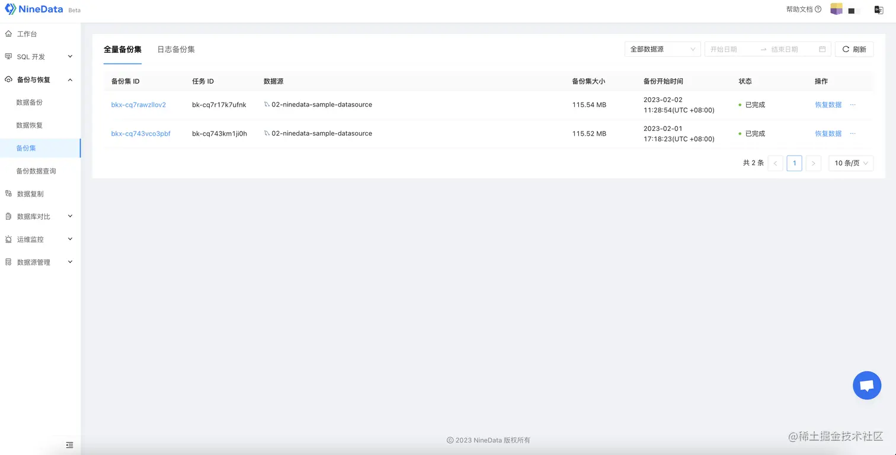Click the 数据复制 sidebar icon
Viewport: 896px width, 455px height.
coord(8,194)
